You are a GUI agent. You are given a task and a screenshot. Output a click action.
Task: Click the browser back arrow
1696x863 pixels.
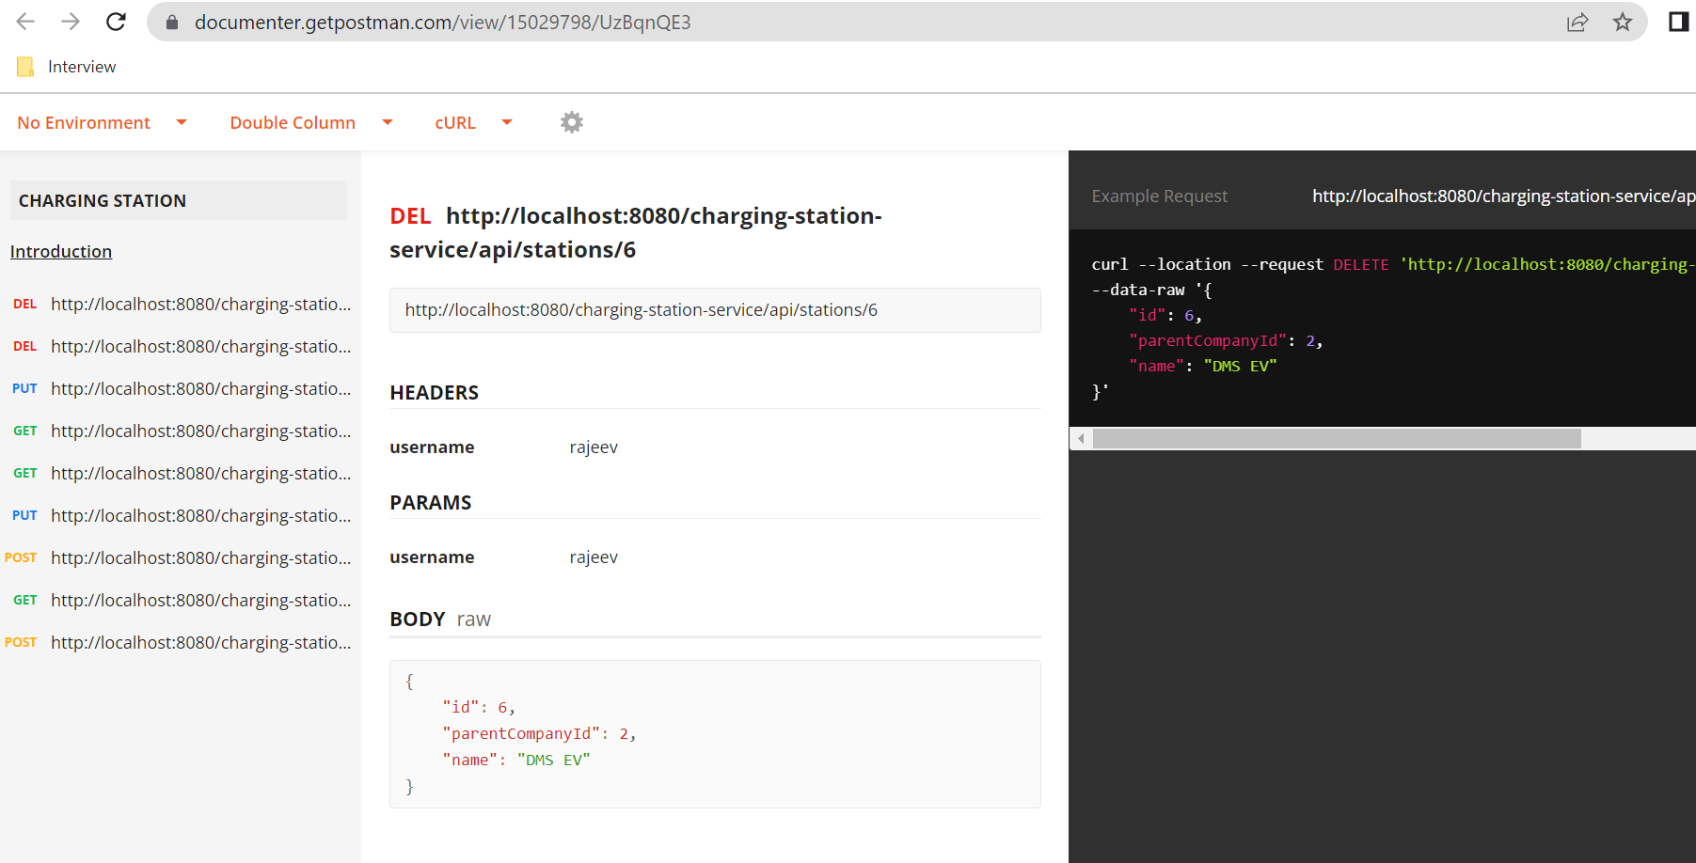coord(25,22)
